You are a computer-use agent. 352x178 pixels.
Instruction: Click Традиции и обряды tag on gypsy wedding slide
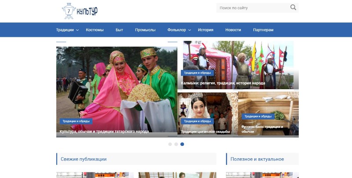pyautogui.click(x=197, y=121)
